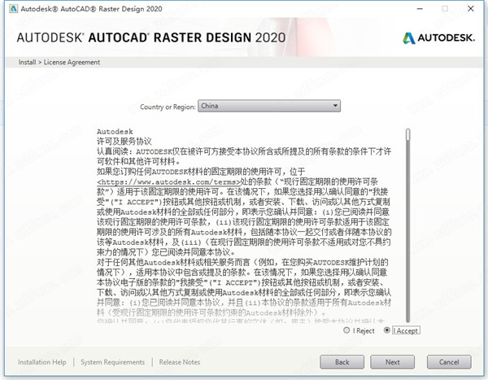Click the Autodesk logo in the banner
488x380 pixels.
tap(439, 38)
